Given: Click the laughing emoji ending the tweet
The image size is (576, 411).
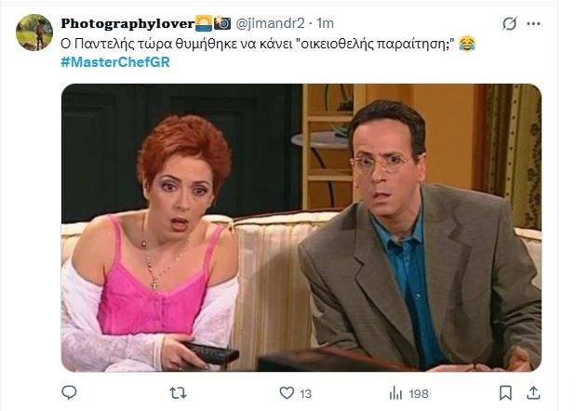Looking at the screenshot, I should pyautogui.click(x=467, y=44).
